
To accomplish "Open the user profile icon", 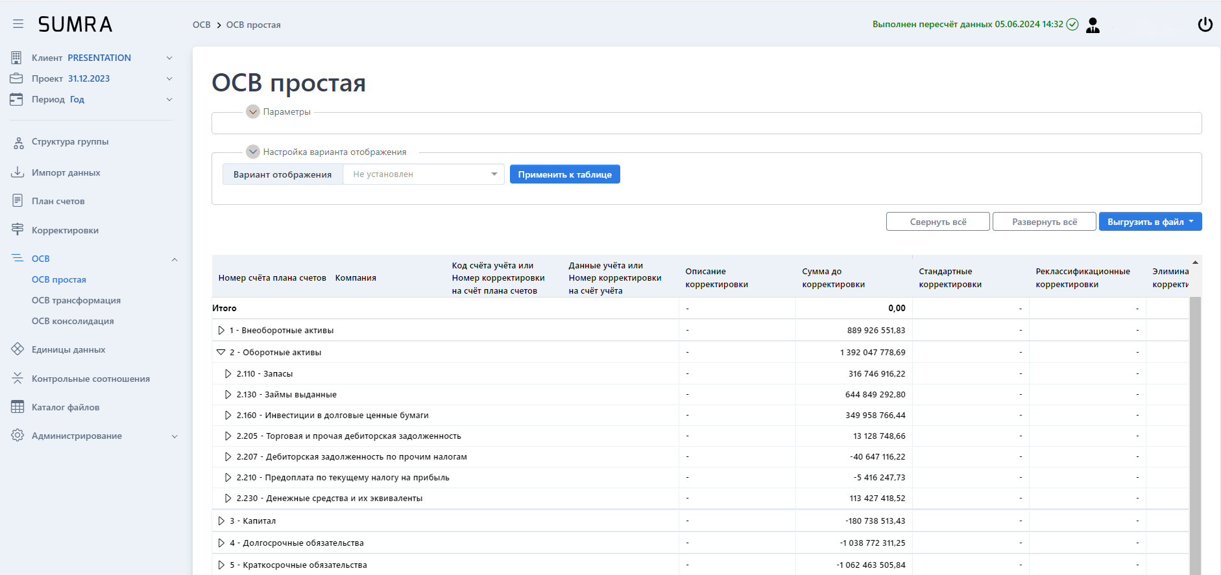I will (x=1093, y=25).
